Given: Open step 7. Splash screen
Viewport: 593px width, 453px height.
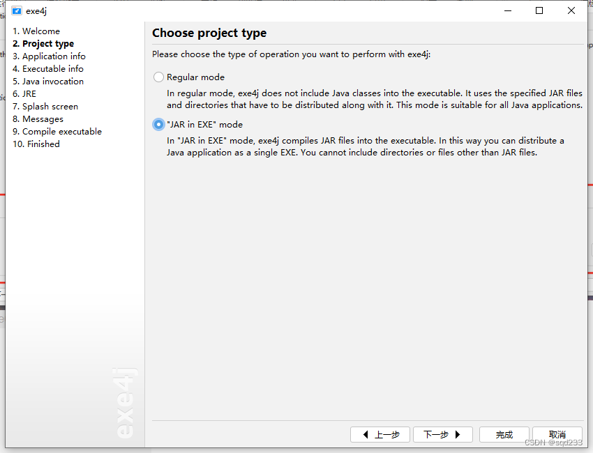Looking at the screenshot, I should tap(45, 106).
